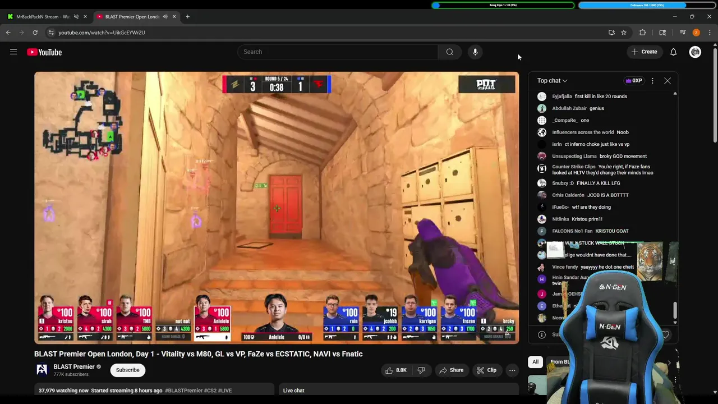Click the browser back arrow
This screenshot has width=718, height=404.
coord(8,33)
